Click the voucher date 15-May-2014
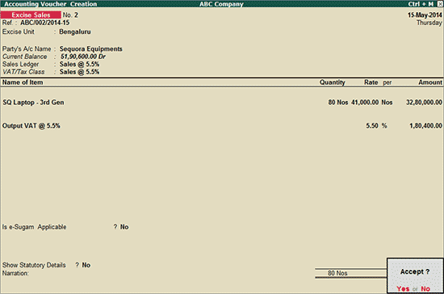This screenshot has height=294, width=444. [425, 15]
